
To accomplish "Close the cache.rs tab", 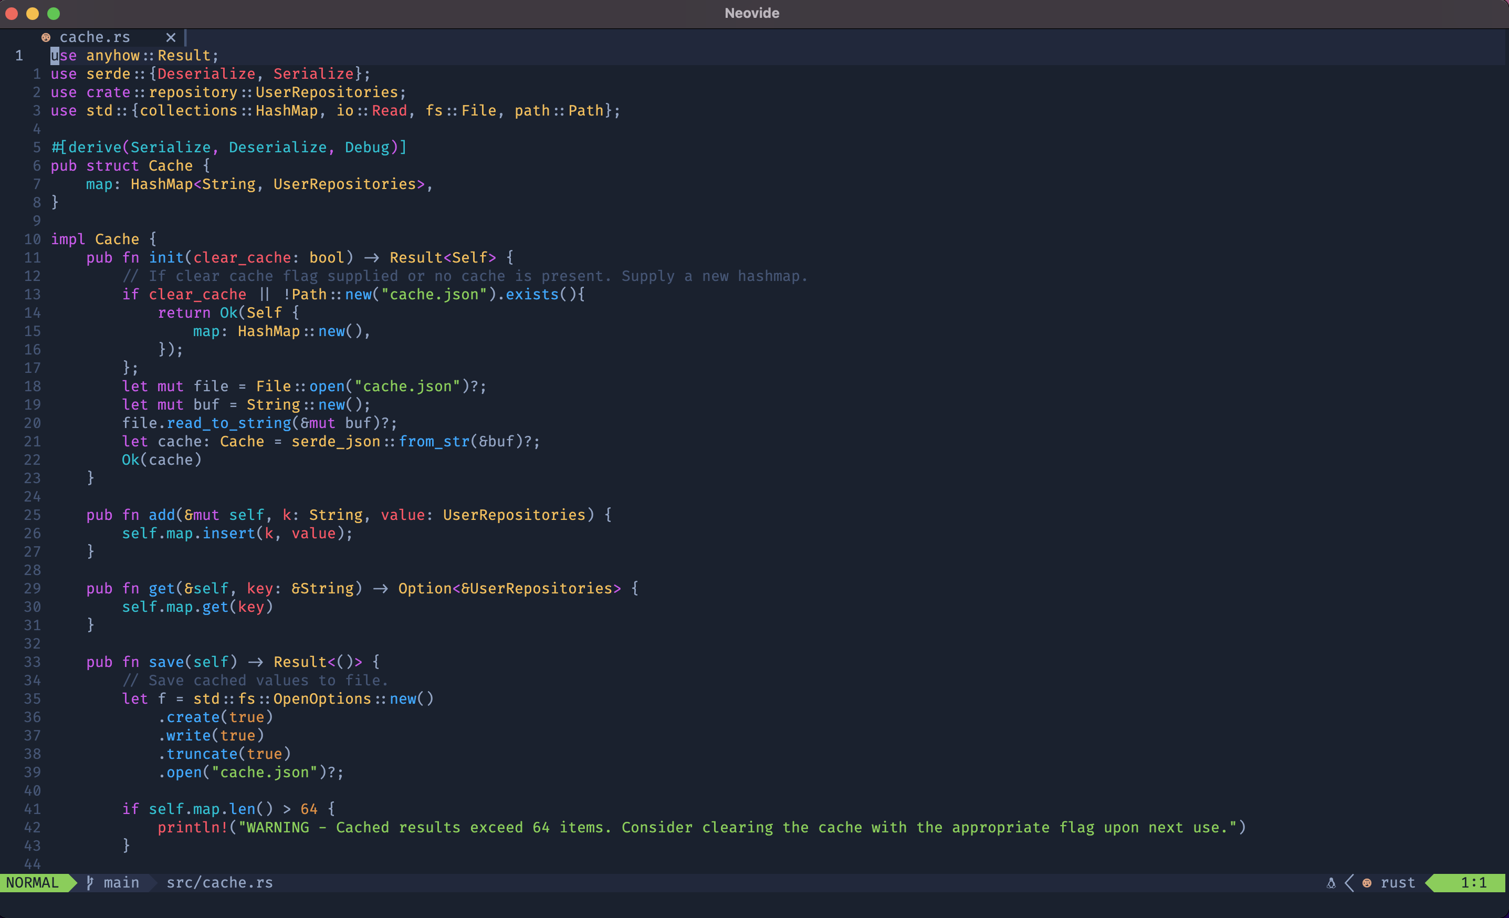I will [x=171, y=37].
